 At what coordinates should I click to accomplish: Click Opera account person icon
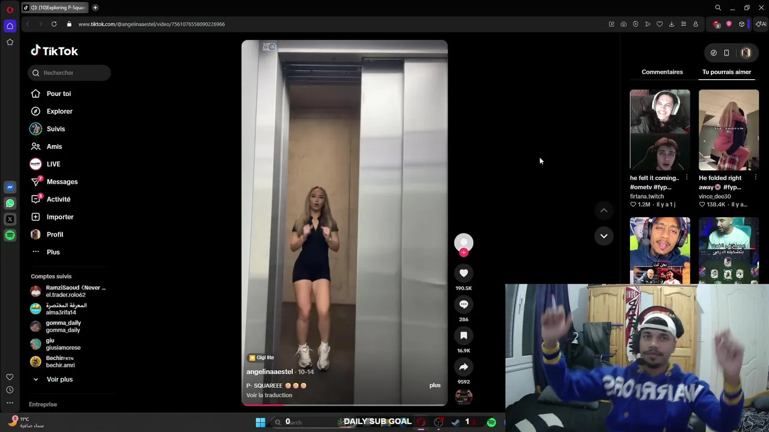coord(696,24)
